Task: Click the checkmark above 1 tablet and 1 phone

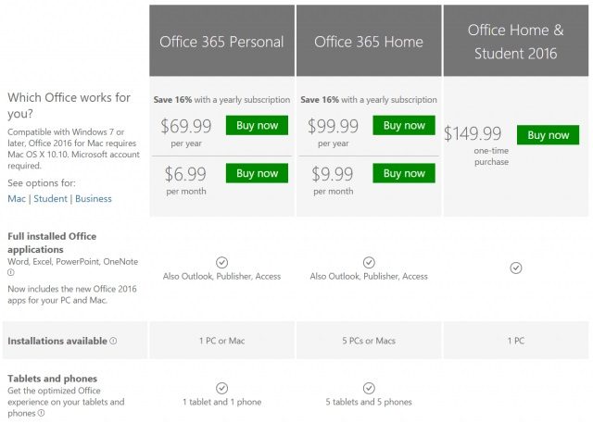Action: (221, 388)
